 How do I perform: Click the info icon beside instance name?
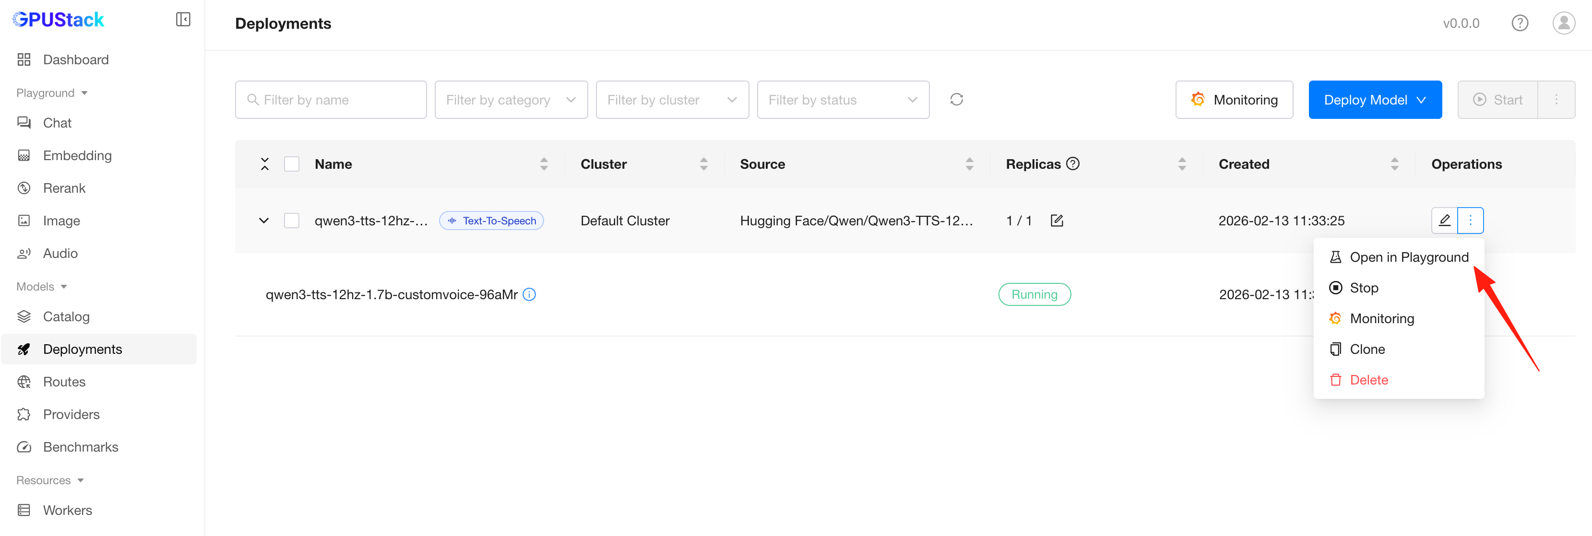pos(530,294)
